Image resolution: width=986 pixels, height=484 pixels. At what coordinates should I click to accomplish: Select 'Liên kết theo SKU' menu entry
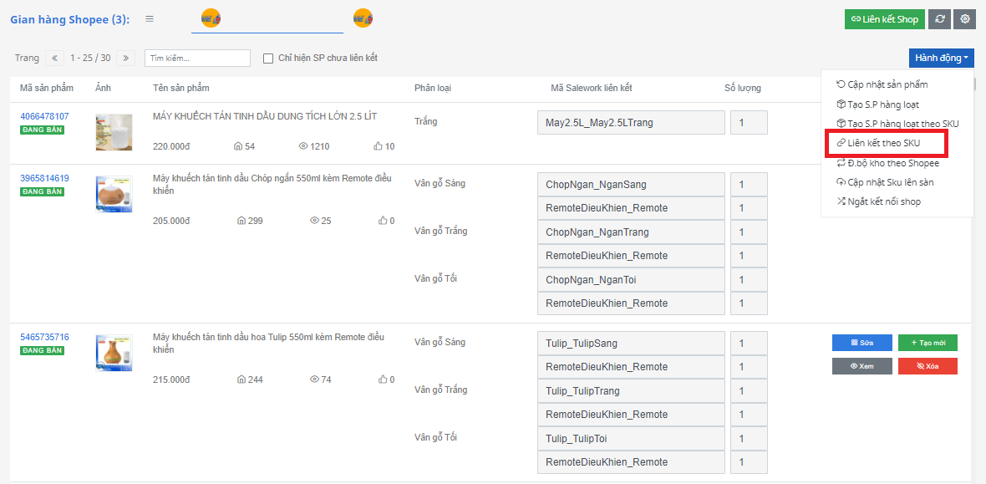click(883, 144)
